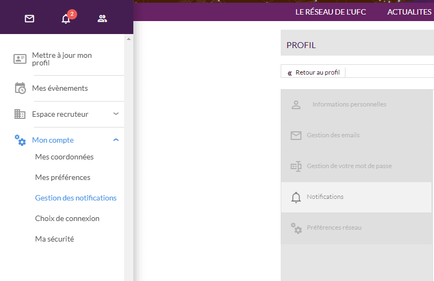434x281 pixels.
Task: Click the gears icon beside Mon compte
Action: click(x=20, y=140)
